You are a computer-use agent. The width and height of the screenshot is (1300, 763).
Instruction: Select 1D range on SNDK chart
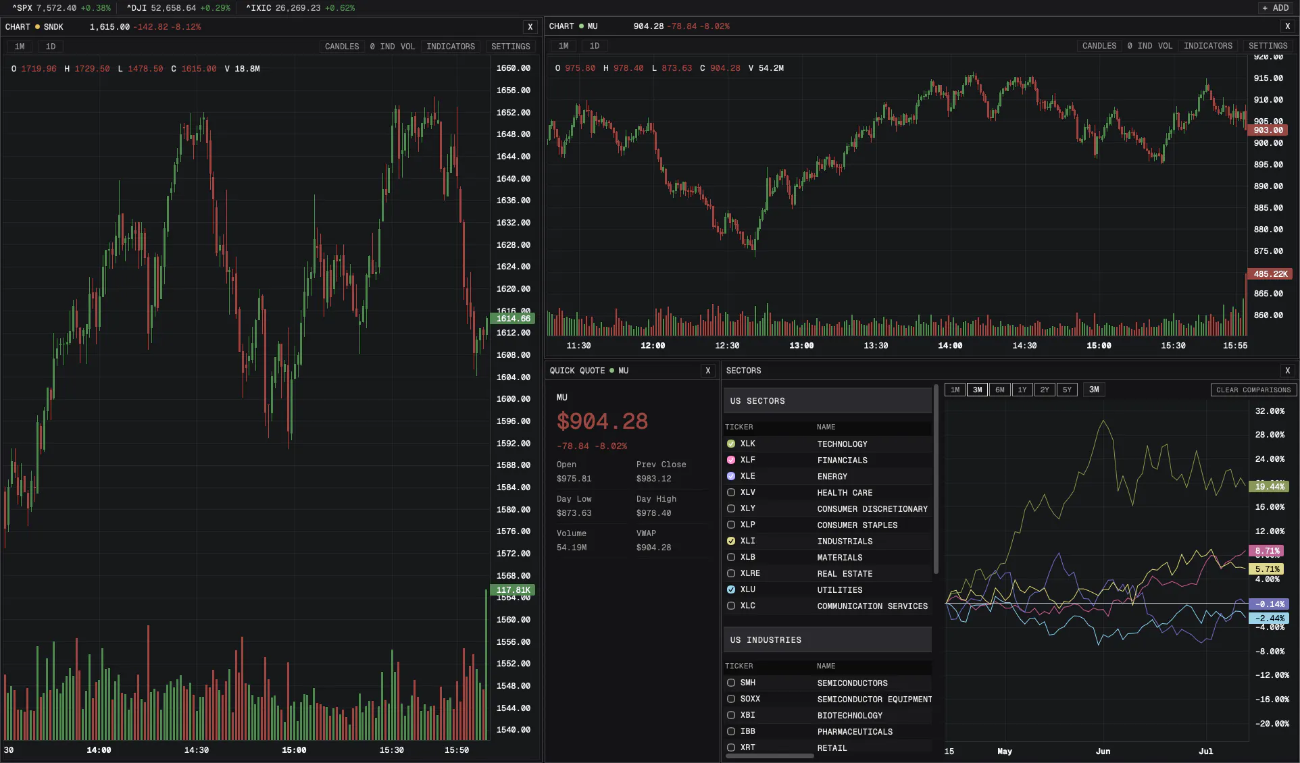click(51, 47)
